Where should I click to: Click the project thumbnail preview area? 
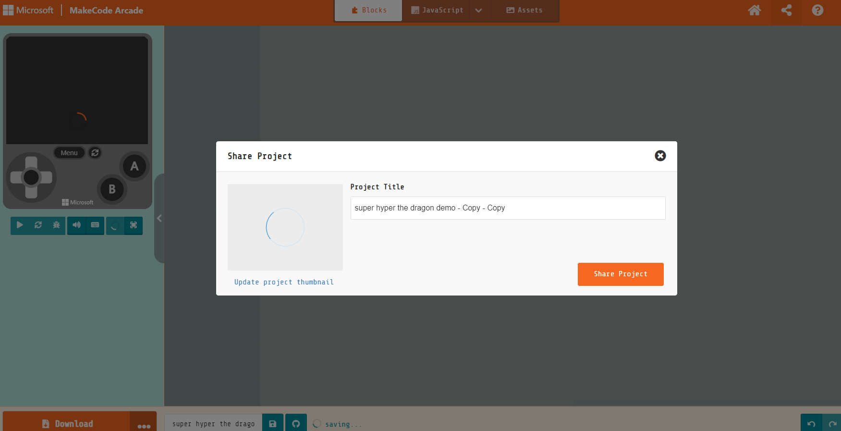coord(285,227)
